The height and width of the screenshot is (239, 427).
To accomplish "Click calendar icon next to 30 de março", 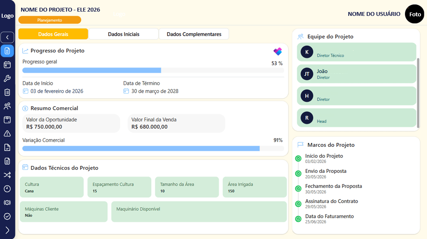I will tap(126, 91).
